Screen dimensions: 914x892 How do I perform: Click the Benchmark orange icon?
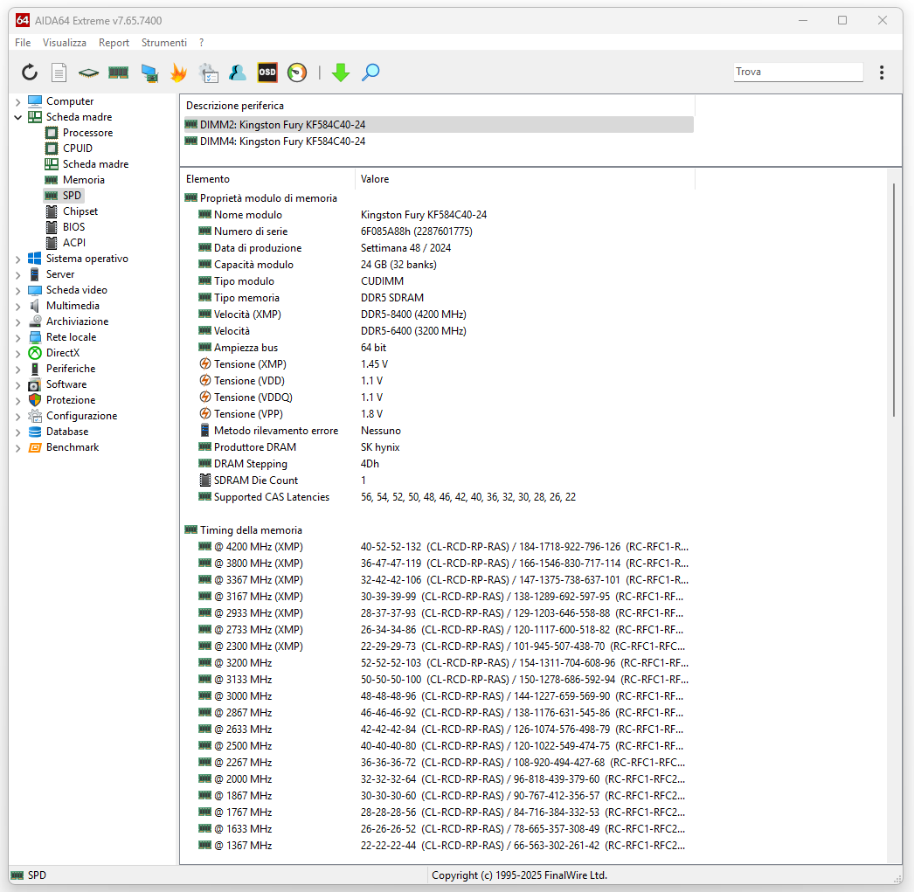35,447
